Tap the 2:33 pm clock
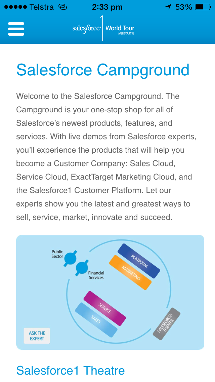 107,7
